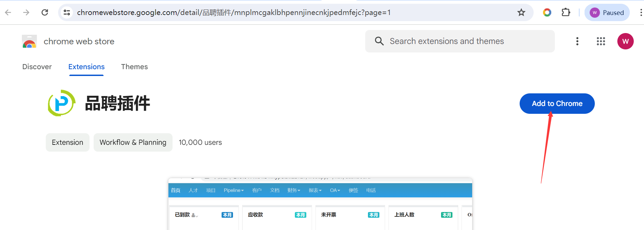Click the 品聘插件 extension title
644x230 pixels.
pos(118,103)
